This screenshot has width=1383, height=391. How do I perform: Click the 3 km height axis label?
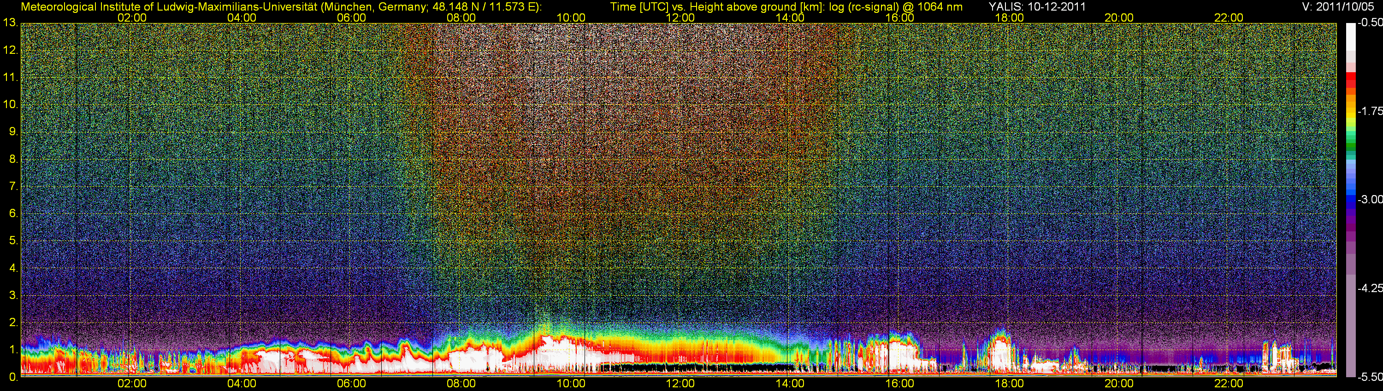(13, 295)
